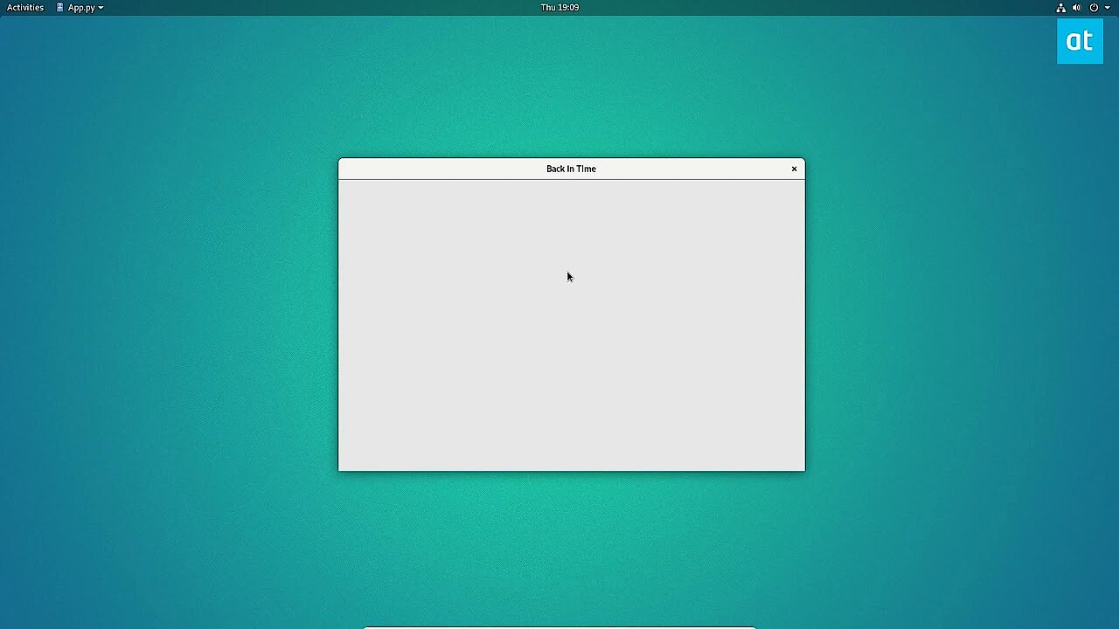
Task: Click the power icon in top bar
Action: [1094, 7]
